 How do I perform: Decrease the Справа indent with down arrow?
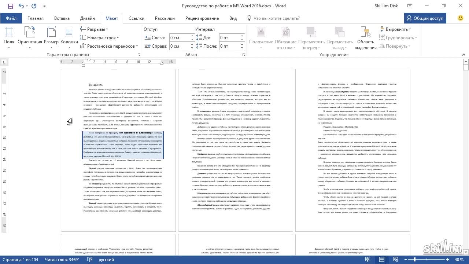(x=192, y=48)
